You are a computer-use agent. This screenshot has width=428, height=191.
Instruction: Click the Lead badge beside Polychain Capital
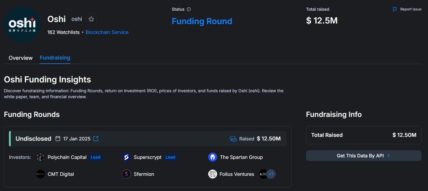(96, 157)
